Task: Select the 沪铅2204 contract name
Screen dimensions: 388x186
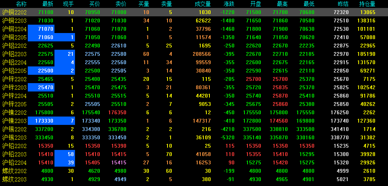Action: [x=14, y=162]
